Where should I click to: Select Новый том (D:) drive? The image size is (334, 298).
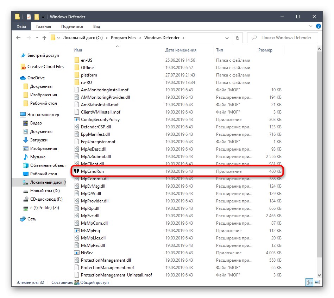click(42, 191)
